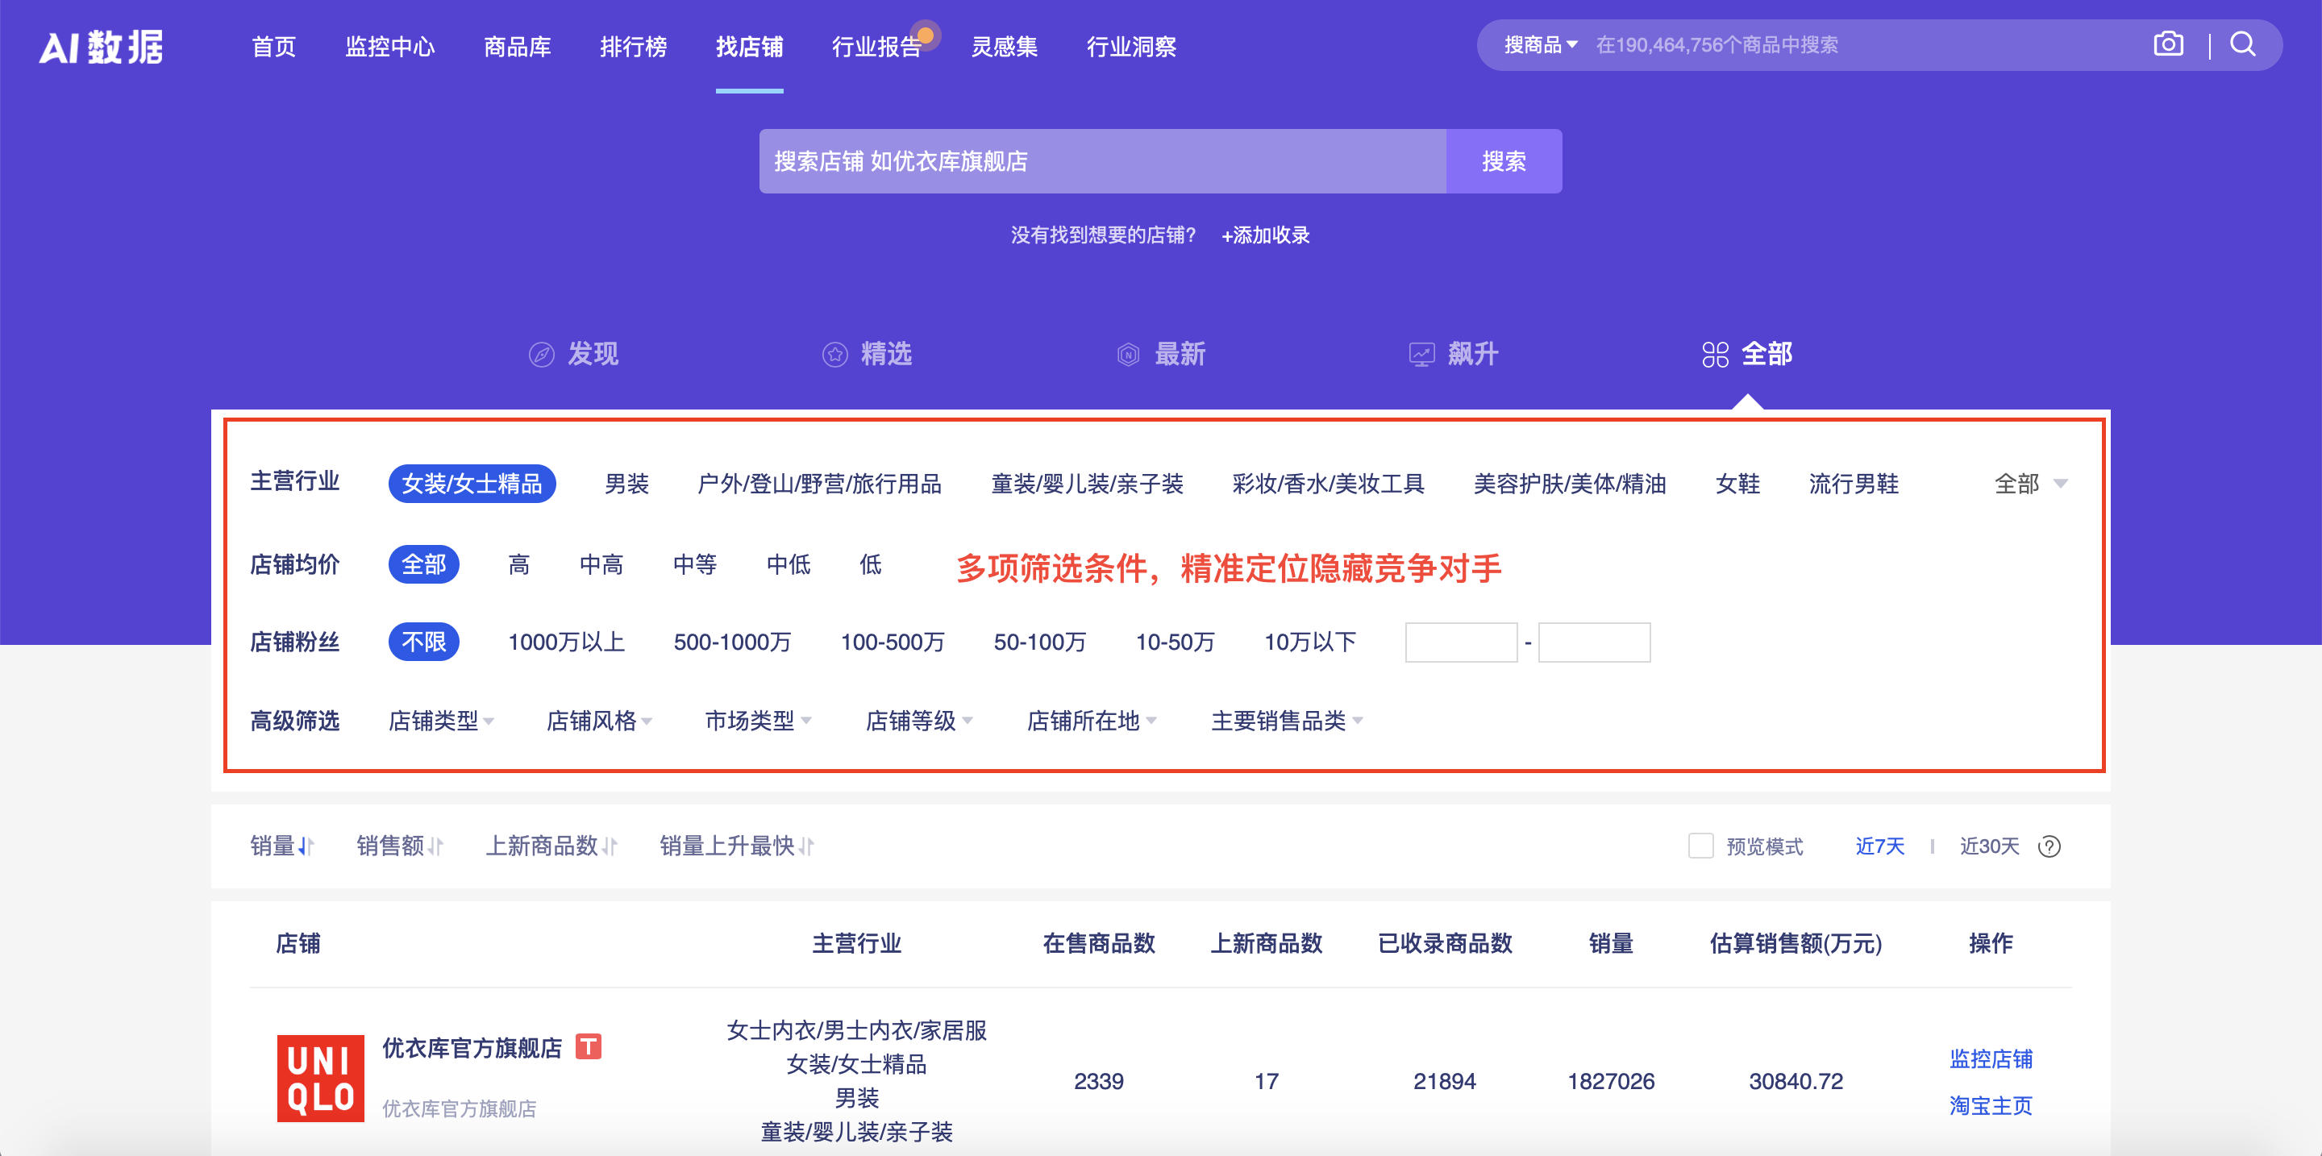Click the 搜索 store search button
This screenshot has height=1156, width=2322.
[x=1504, y=161]
